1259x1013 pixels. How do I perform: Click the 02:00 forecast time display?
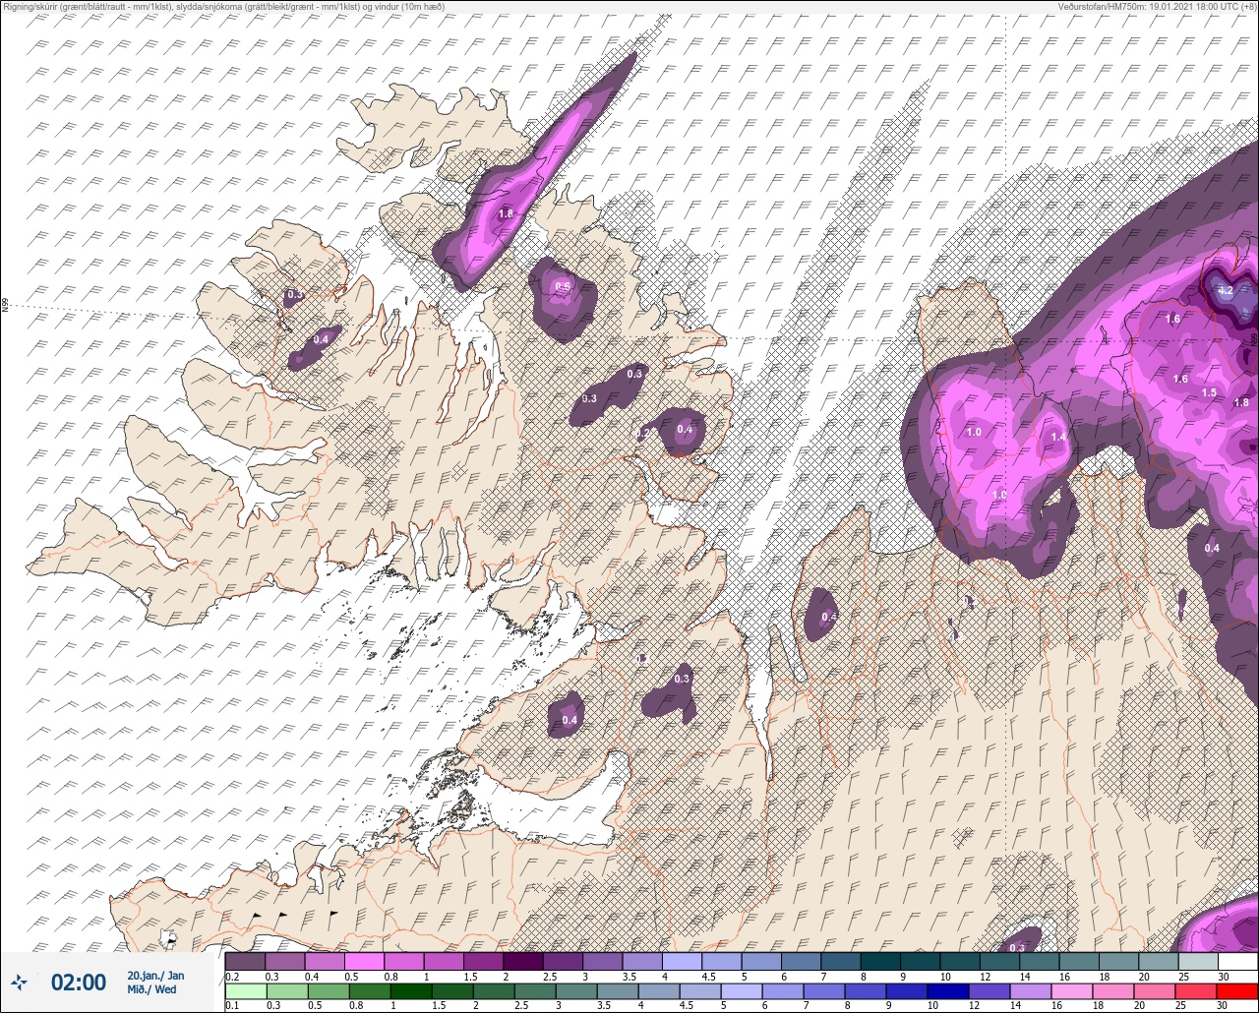pyautogui.click(x=79, y=982)
